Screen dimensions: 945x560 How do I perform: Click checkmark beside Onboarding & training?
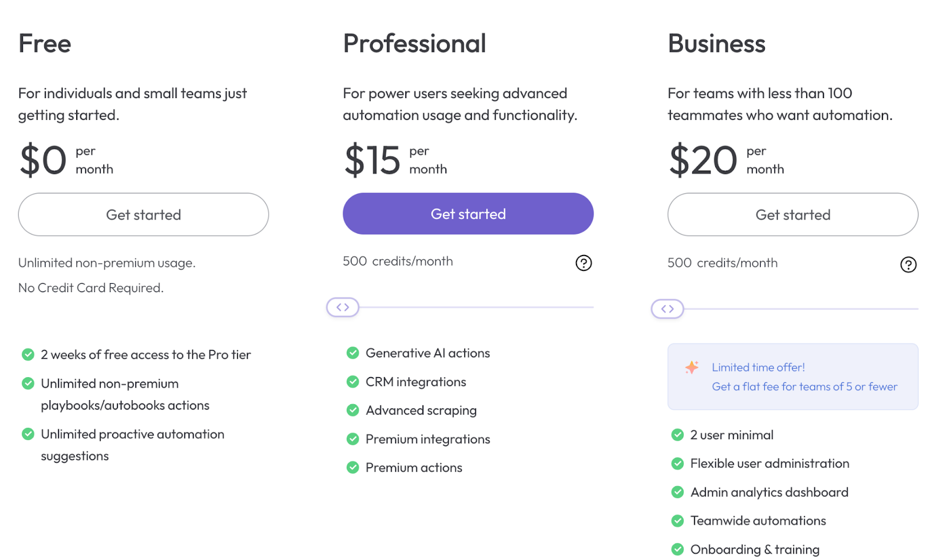pos(677,549)
